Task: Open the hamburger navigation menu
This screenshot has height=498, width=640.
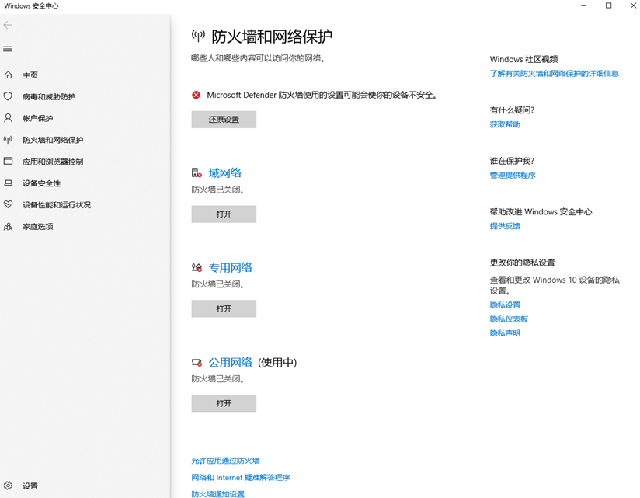Action: coord(8,49)
